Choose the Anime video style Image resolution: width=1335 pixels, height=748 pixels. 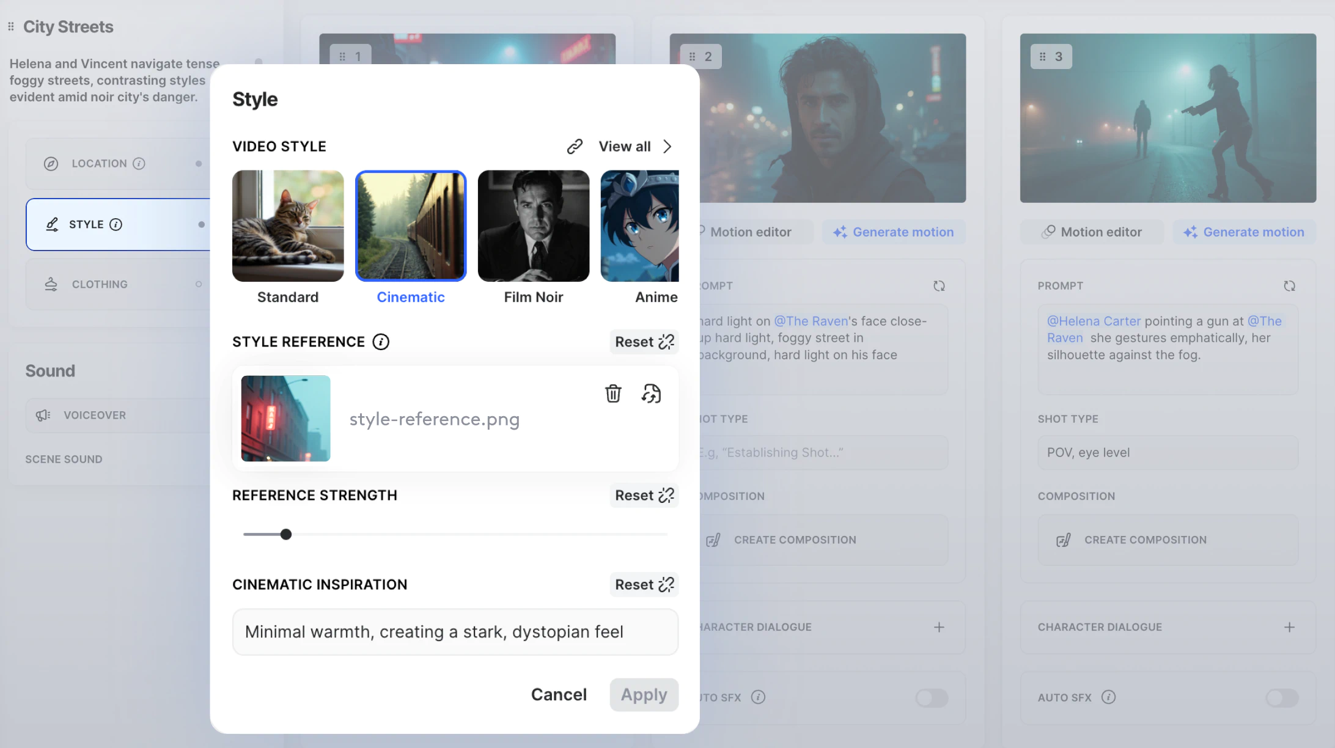[x=640, y=226]
